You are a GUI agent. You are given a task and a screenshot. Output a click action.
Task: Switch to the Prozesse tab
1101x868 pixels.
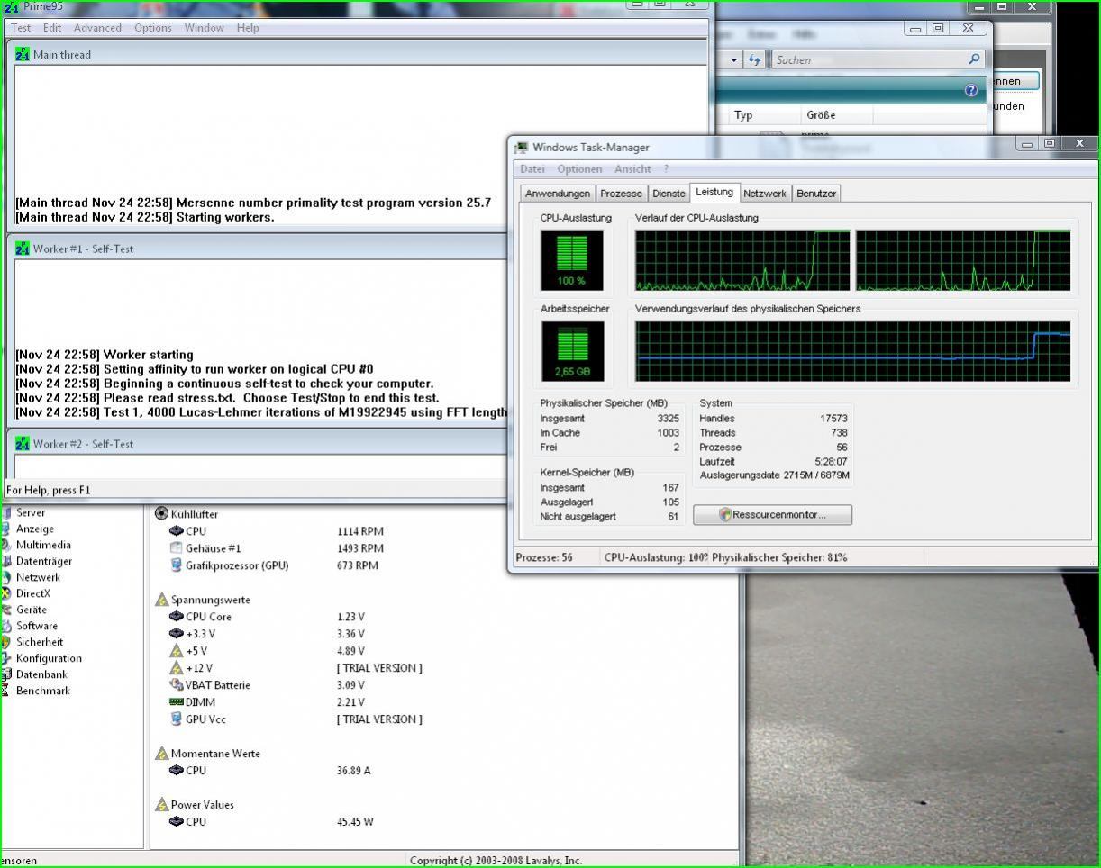(x=621, y=194)
